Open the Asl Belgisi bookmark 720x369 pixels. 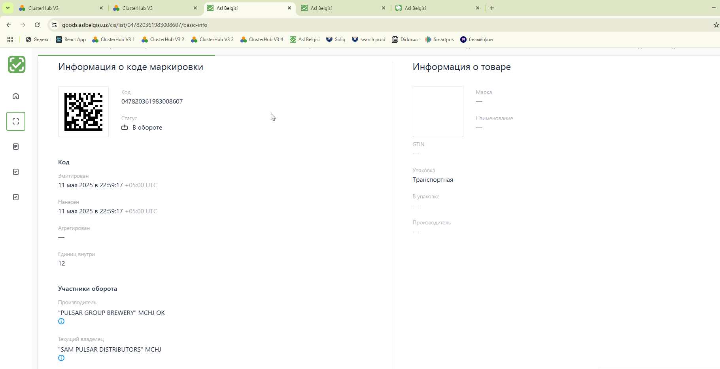(x=305, y=40)
